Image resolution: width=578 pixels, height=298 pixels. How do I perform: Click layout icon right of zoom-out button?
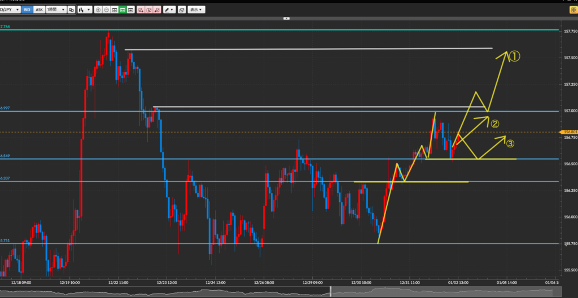tap(115, 10)
